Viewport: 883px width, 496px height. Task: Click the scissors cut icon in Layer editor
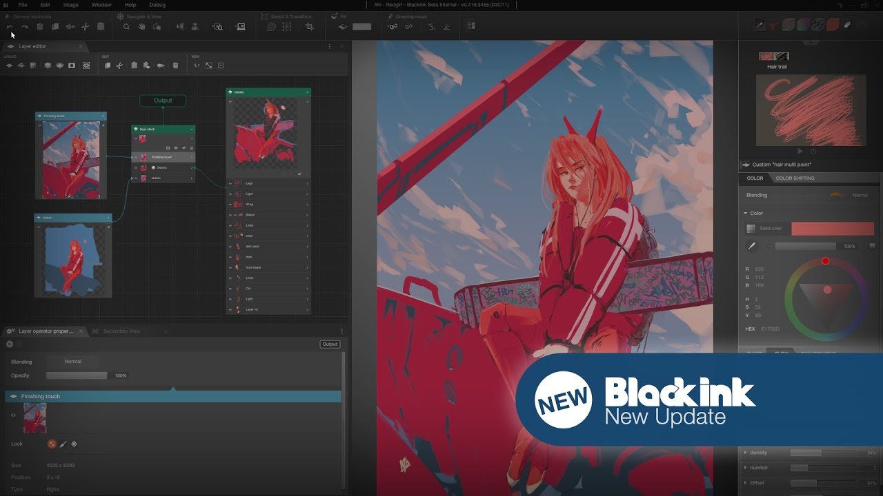(x=119, y=65)
